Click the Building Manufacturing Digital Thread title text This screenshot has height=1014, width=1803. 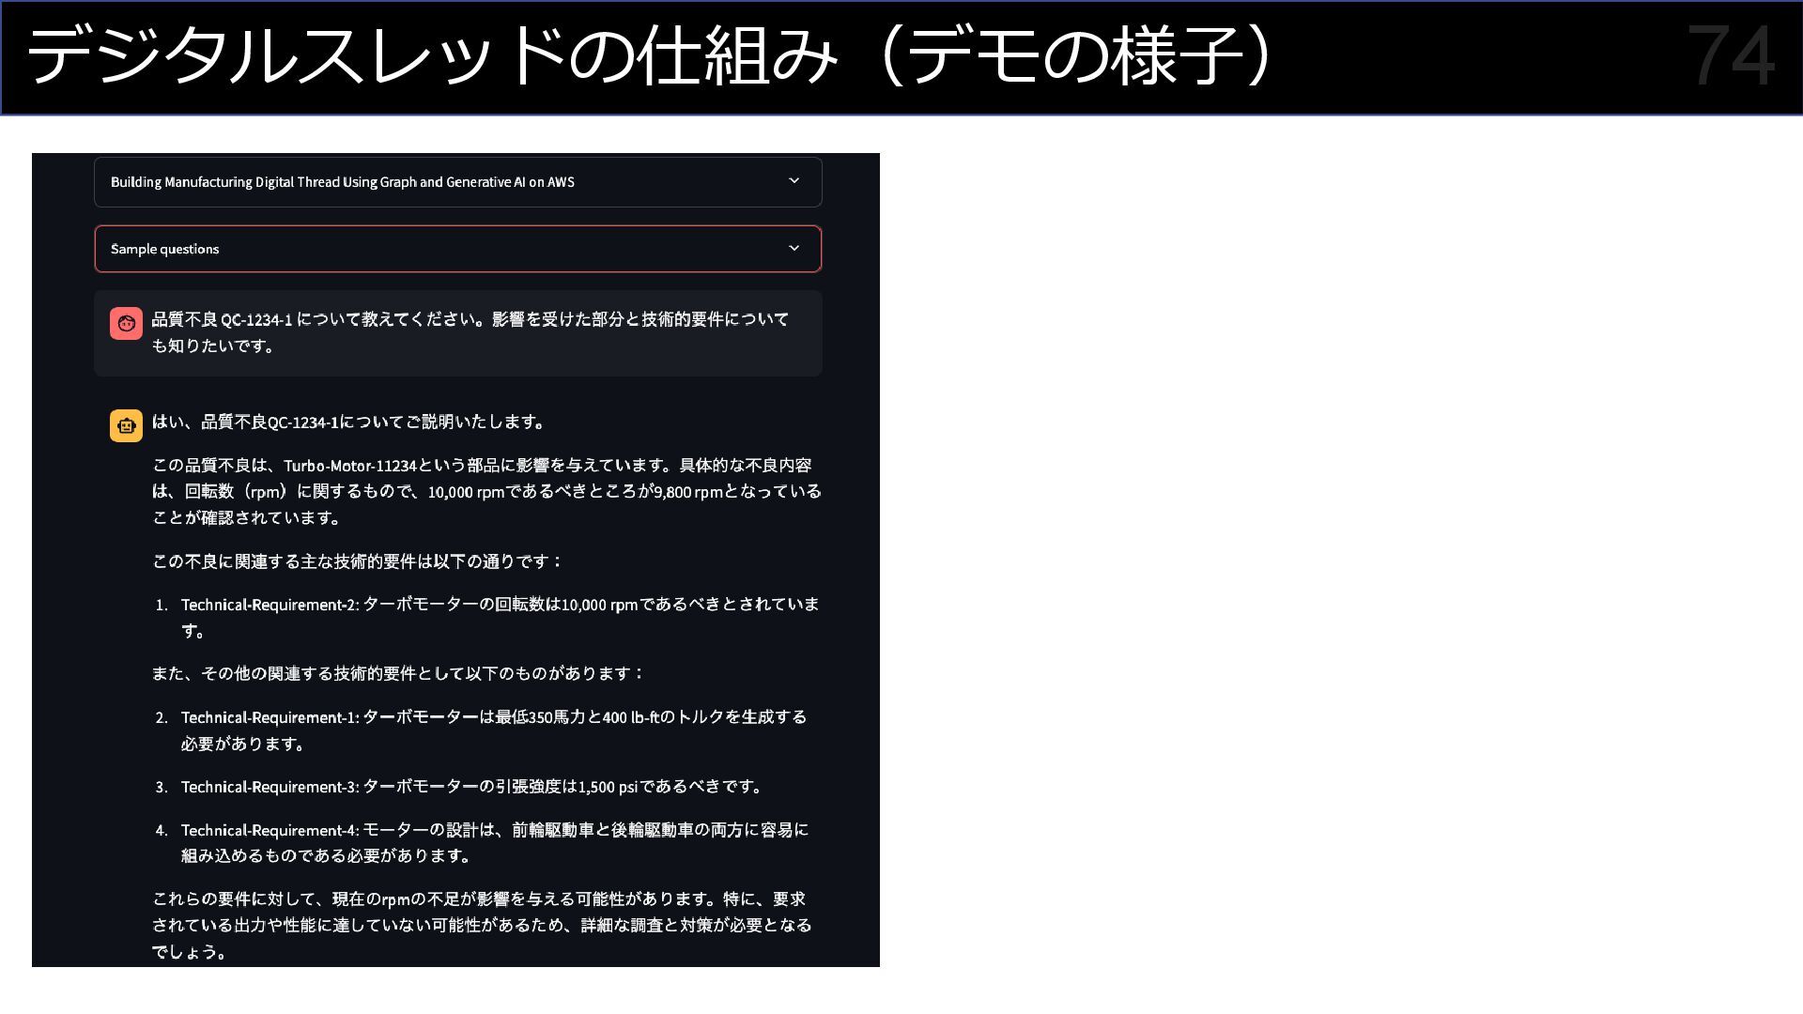point(342,182)
